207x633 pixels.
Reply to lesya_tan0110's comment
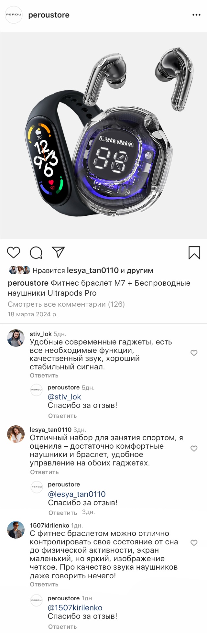click(x=44, y=472)
